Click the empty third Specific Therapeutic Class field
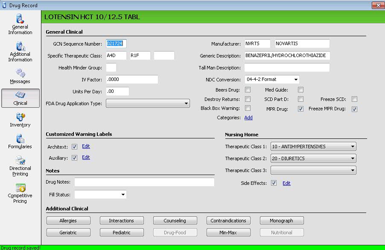 (x=164, y=55)
